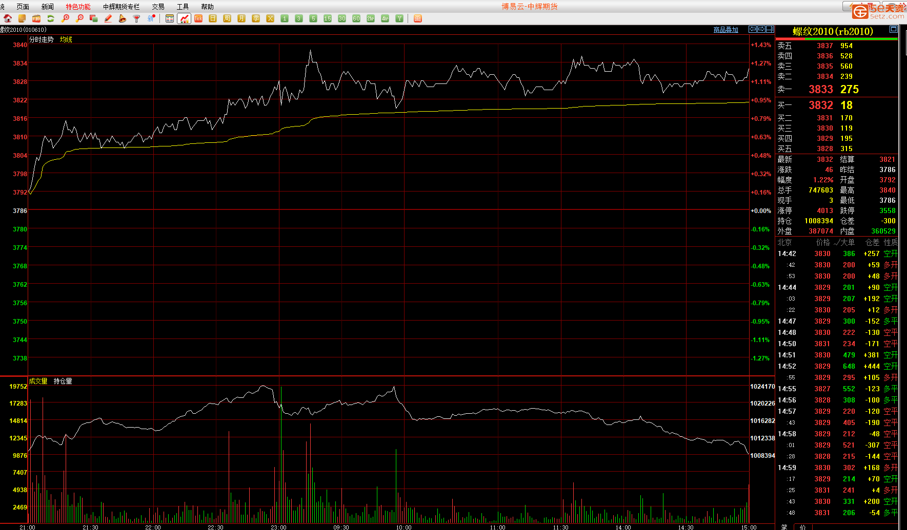Switch to the 笔 tick list tab
Viewport: 907px width, 530px height.
pos(784,526)
